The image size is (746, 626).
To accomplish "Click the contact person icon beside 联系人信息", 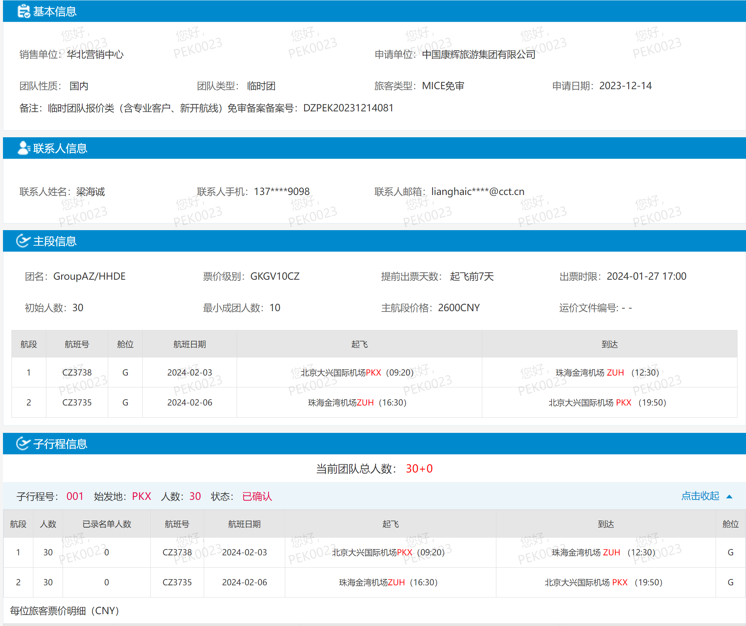I will (24, 148).
